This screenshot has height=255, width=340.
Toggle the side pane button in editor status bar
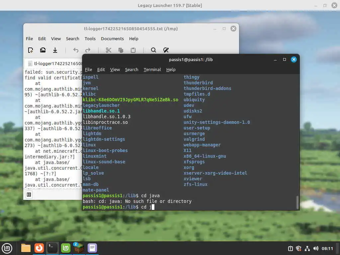(29, 195)
